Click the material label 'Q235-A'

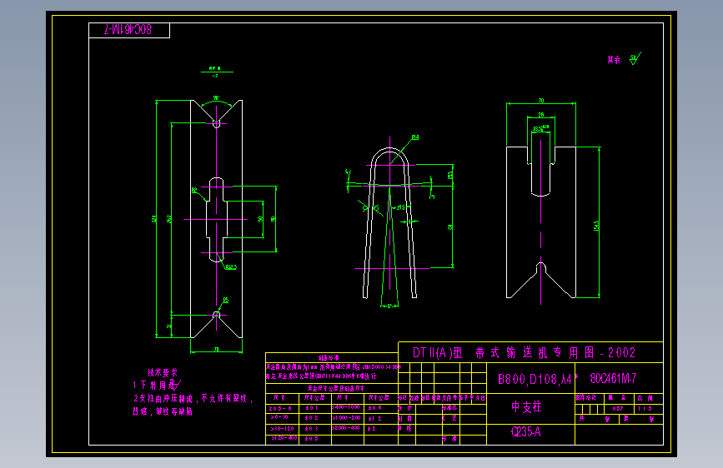(x=525, y=431)
